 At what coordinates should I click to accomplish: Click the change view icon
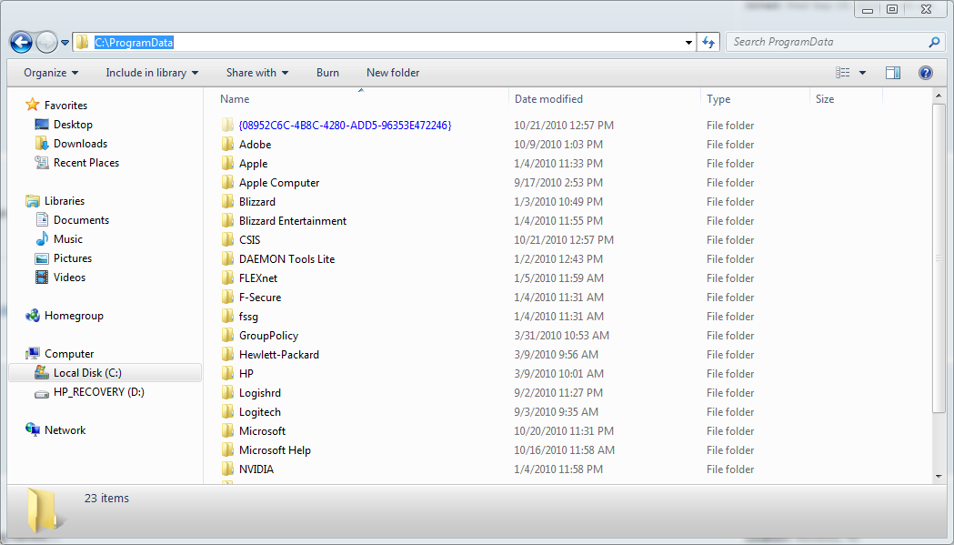coord(843,73)
